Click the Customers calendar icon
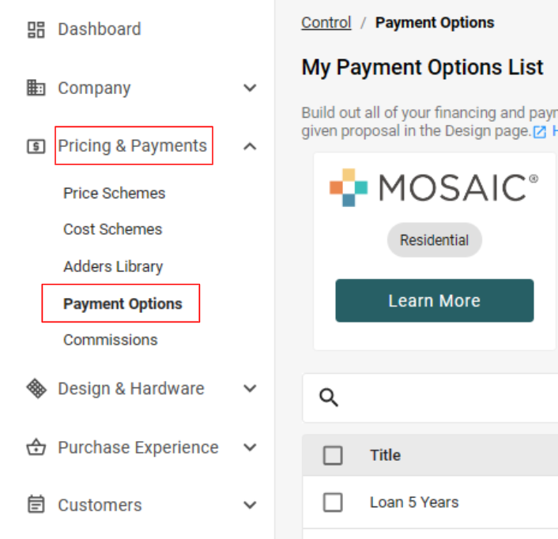 (36, 504)
